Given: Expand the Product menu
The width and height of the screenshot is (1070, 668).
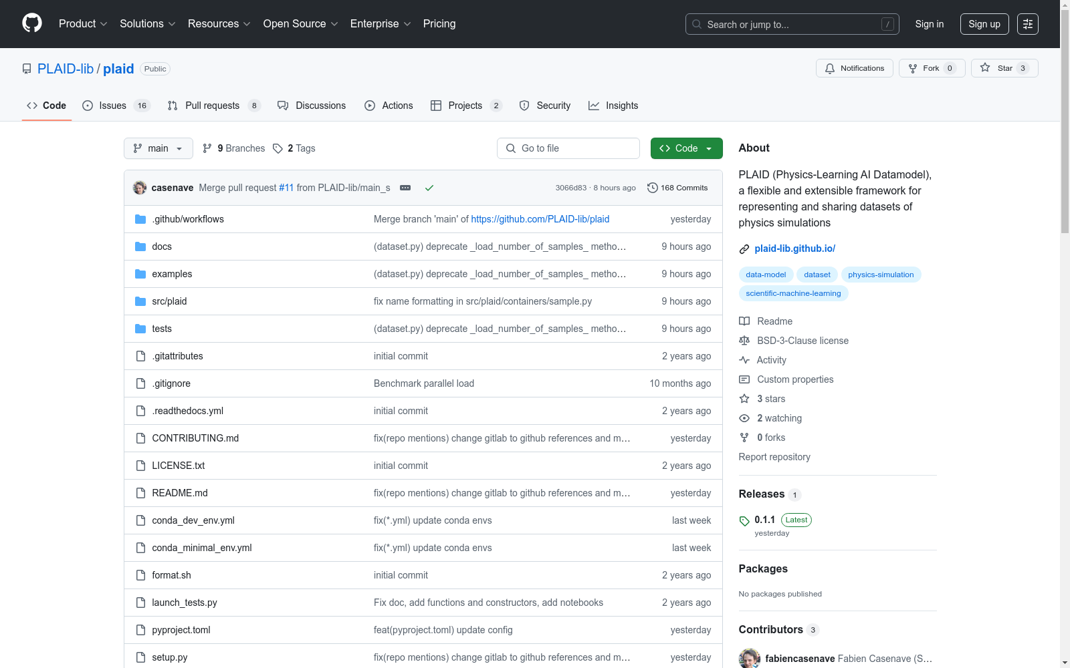Looking at the screenshot, I should click(83, 24).
